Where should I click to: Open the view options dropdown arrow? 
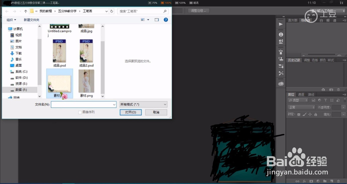pos(148,20)
